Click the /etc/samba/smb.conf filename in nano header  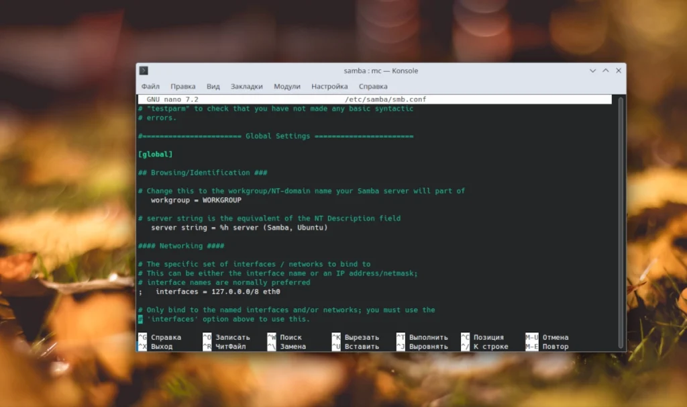[x=386, y=99]
